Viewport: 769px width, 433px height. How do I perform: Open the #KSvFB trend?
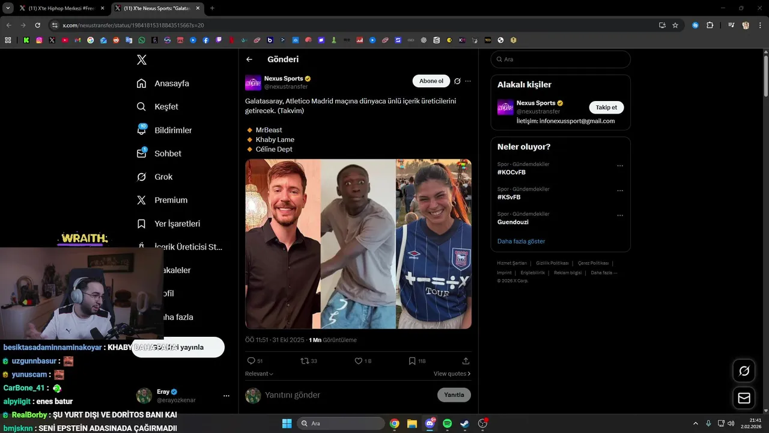pyautogui.click(x=509, y=197)
